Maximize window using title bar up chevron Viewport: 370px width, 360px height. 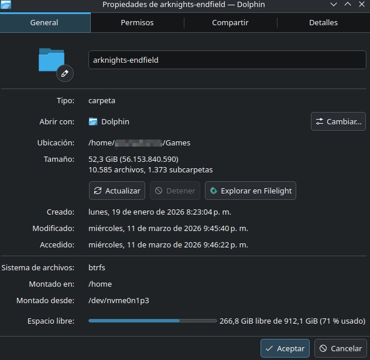(x=348, y=4)
